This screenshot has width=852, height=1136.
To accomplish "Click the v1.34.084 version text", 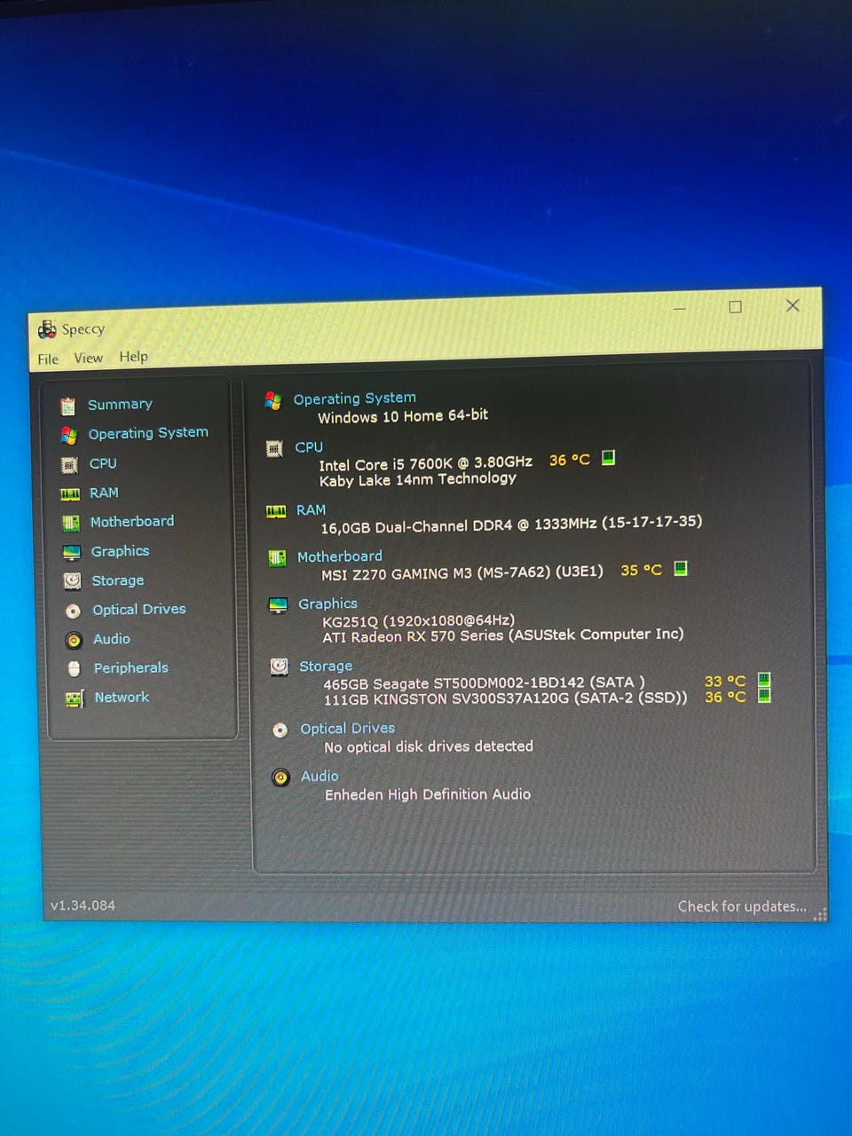I will pos(83,906).
